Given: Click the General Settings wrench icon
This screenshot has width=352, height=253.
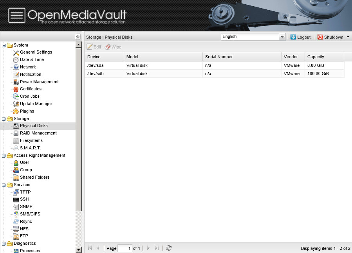Looking at the screenshot, I should tap(16, 52).
